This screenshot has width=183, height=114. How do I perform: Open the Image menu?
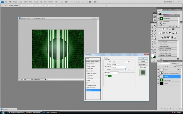(15, 2)
